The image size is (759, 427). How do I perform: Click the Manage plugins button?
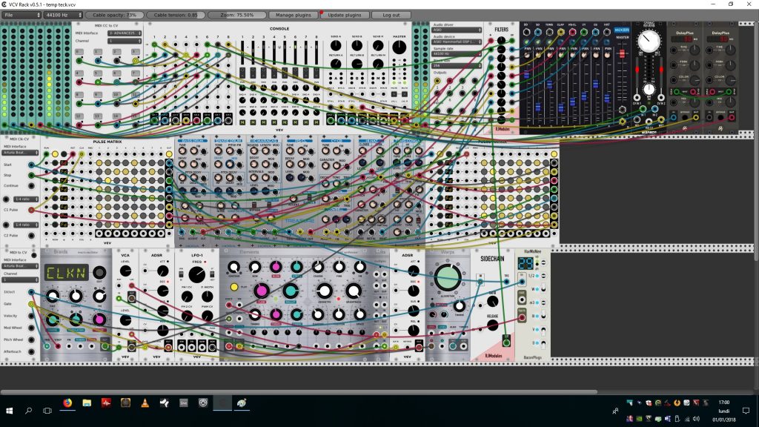click(294, 15)
